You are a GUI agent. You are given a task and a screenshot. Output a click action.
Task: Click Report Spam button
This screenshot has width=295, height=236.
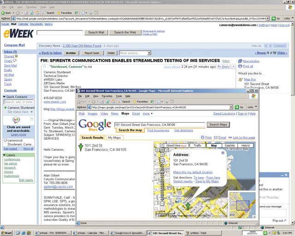92,53
